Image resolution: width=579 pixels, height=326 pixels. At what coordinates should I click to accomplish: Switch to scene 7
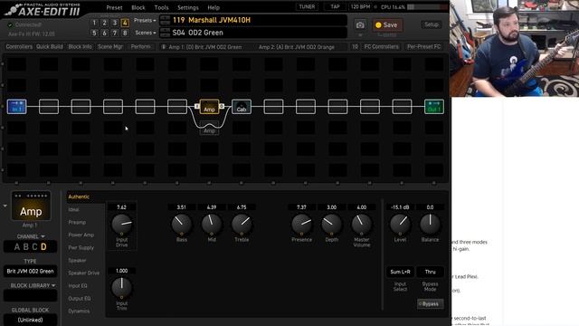[115, 33]
